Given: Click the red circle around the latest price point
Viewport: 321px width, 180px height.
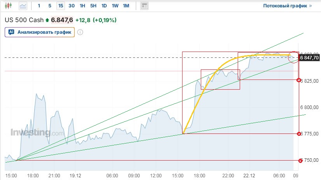Looking at the screenshot, I should click(293, 57).
